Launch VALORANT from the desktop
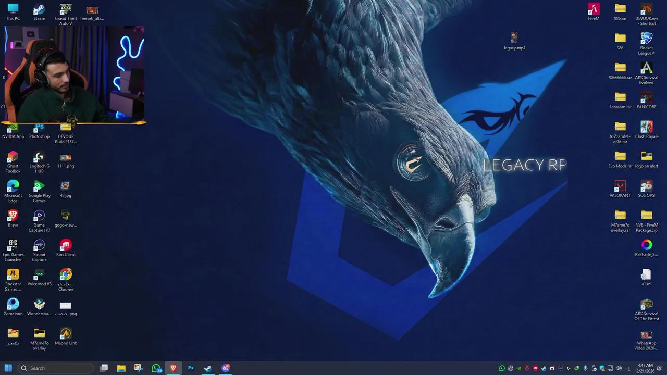Viewport: 667px width, 375px height. 620,190
